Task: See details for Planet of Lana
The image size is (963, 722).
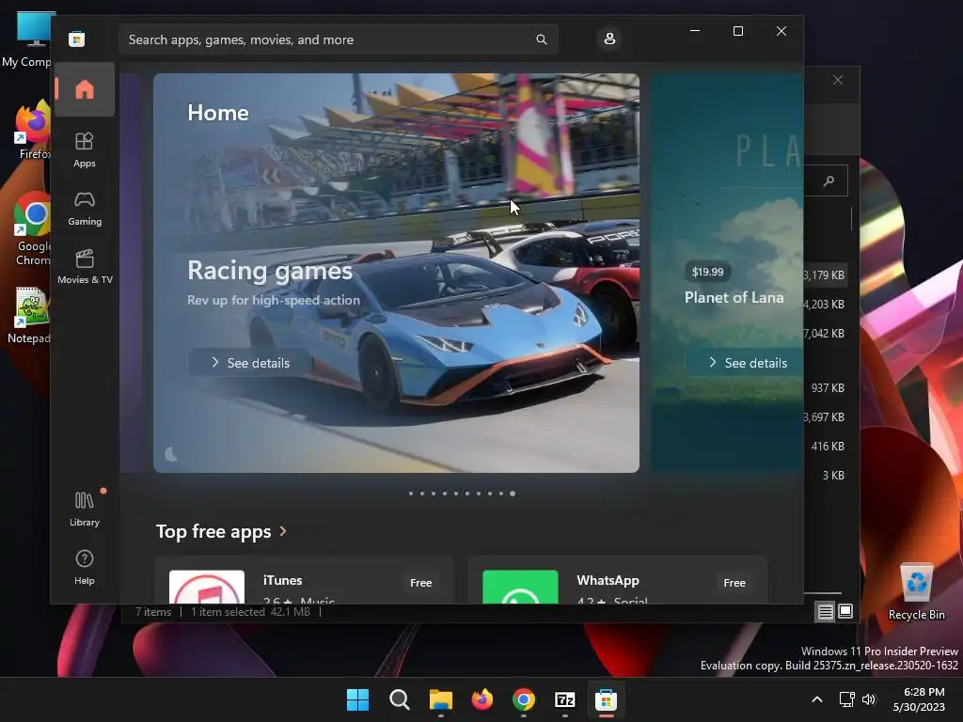Action: point(747,363)
